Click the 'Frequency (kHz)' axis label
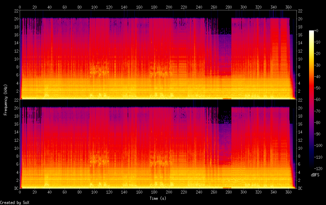Screen dimensions: 326x205 (6, 100)
